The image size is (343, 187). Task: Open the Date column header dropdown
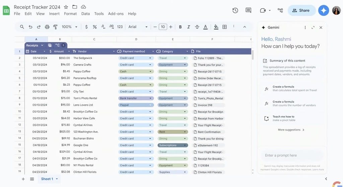44,51
